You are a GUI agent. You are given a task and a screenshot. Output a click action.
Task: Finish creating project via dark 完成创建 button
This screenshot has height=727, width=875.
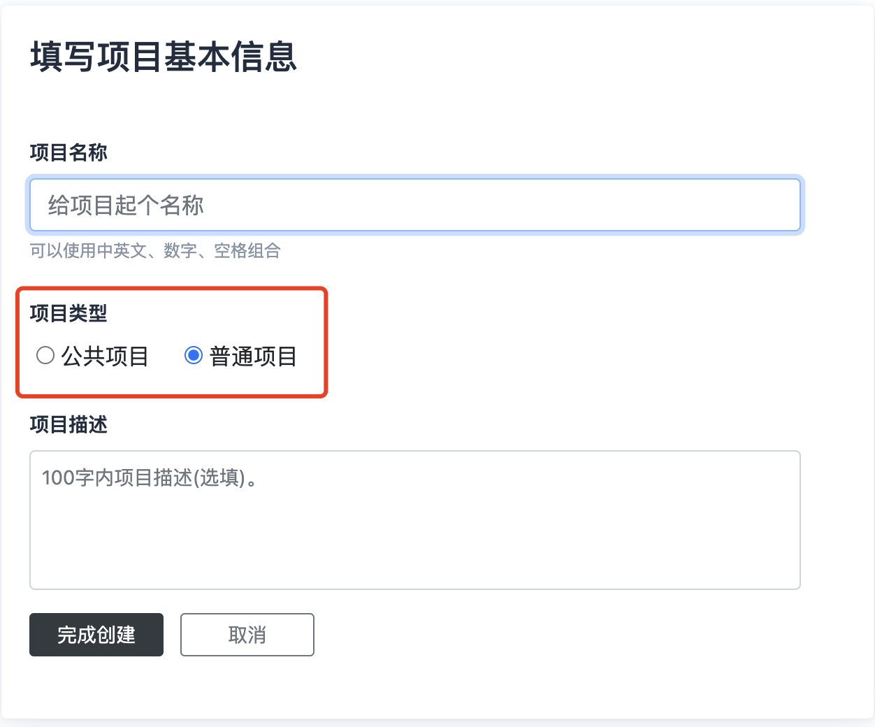click(96, 635)
